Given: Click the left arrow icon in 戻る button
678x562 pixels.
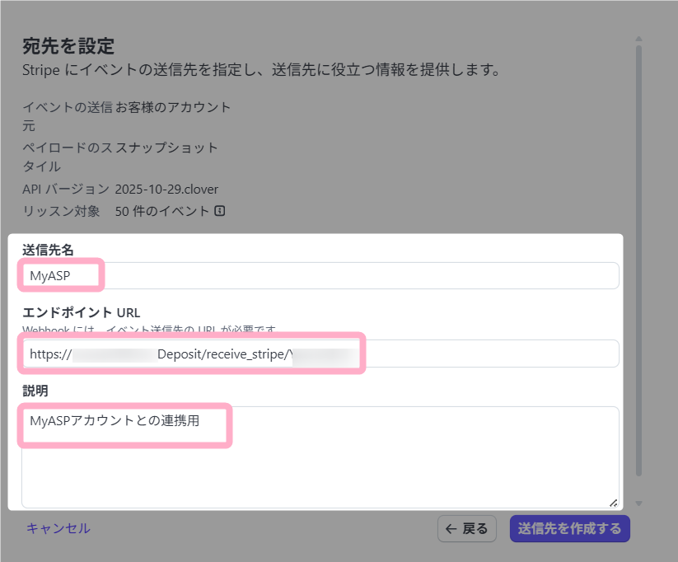Looking at the screenshot, I should pos(451,529).
